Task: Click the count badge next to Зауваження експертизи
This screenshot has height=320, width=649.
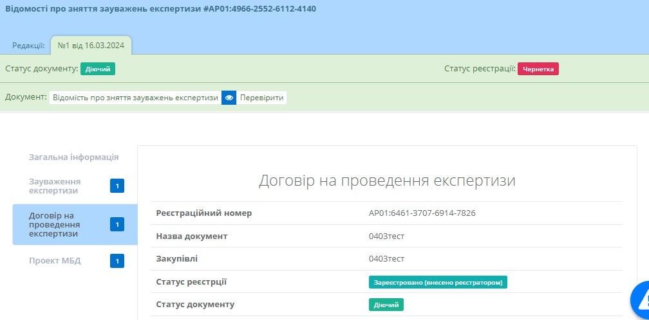Action: click(117, 186)
